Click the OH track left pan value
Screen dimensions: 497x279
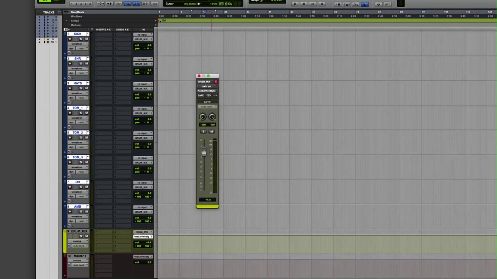139,196
